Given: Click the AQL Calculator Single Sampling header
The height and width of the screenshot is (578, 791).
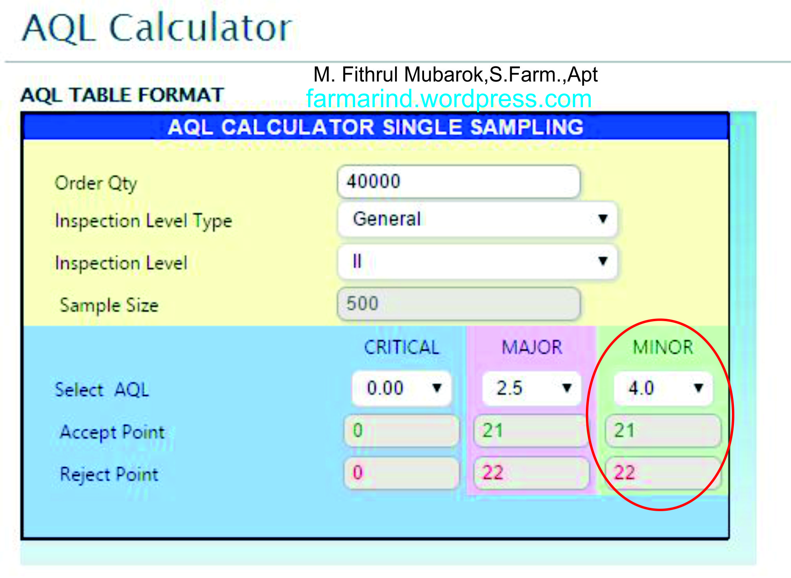Looking at the screenshot, I should point(375,127).
